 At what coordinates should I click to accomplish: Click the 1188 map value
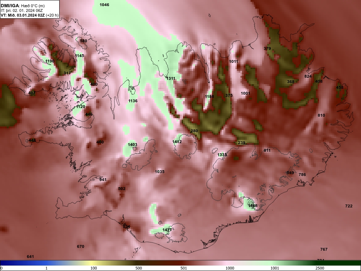pyautogui.click(x=209, y=96)
